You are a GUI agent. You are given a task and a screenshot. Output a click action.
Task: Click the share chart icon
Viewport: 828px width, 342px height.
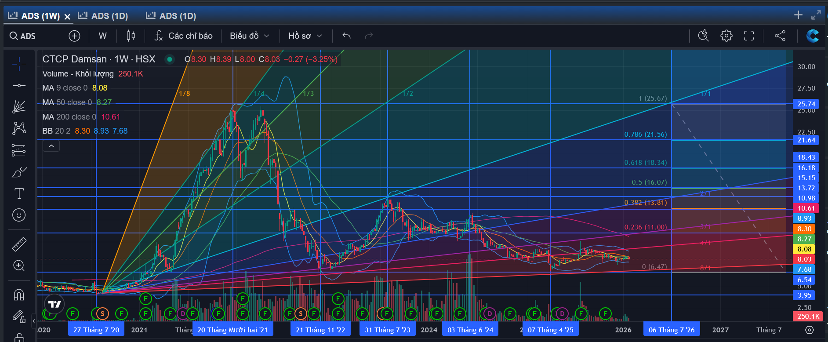pyautogui.click(x=780, y=36)
